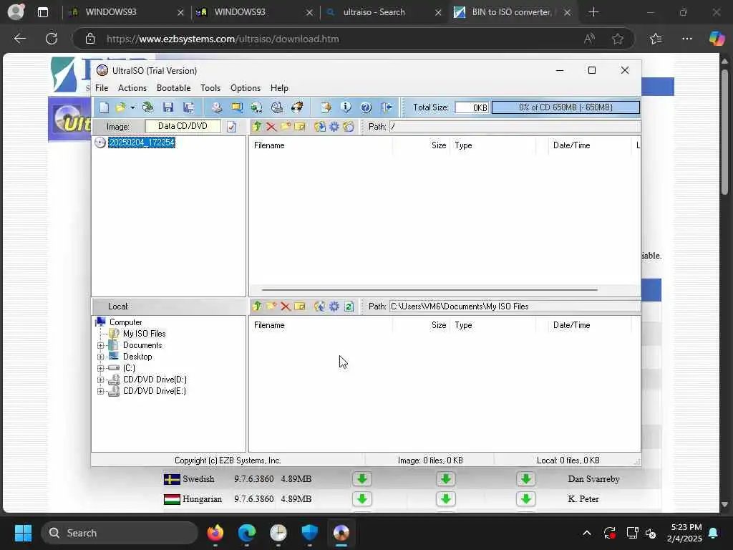Click the Exit door toolbar icon
This screenshot has height=550, width=733.
click(x=387, y=107)
